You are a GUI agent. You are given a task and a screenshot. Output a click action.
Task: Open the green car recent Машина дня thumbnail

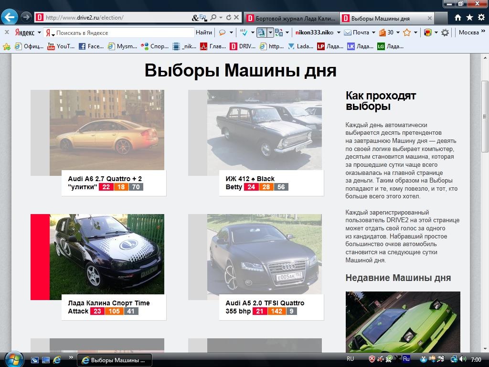coord(403,322)
